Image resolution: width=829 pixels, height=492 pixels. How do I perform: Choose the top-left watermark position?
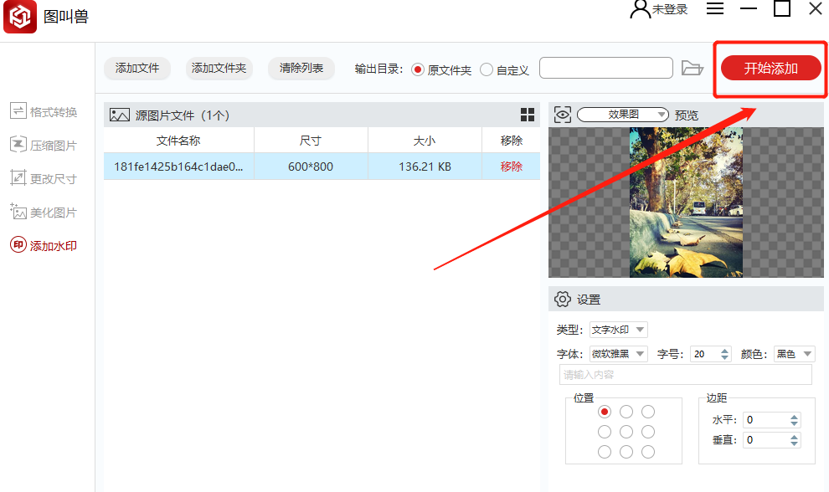(605, 412)
